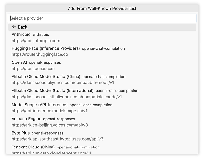Click the 'Add From Well-Known Provider List' title

click(x=102, y=8)
